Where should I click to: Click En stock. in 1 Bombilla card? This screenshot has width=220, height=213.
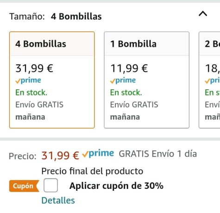click(x=126, y=93)
